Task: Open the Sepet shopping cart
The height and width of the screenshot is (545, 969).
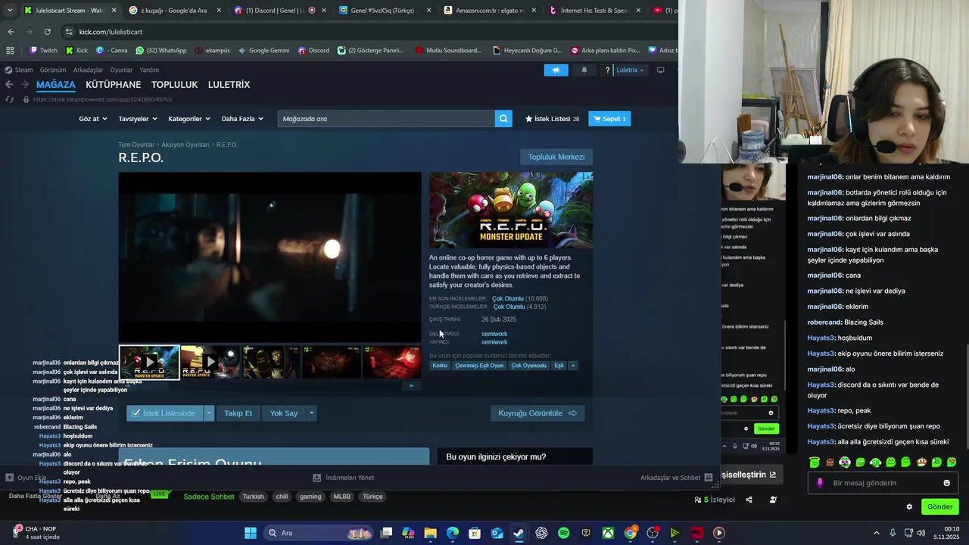Action: pos(609,119)
